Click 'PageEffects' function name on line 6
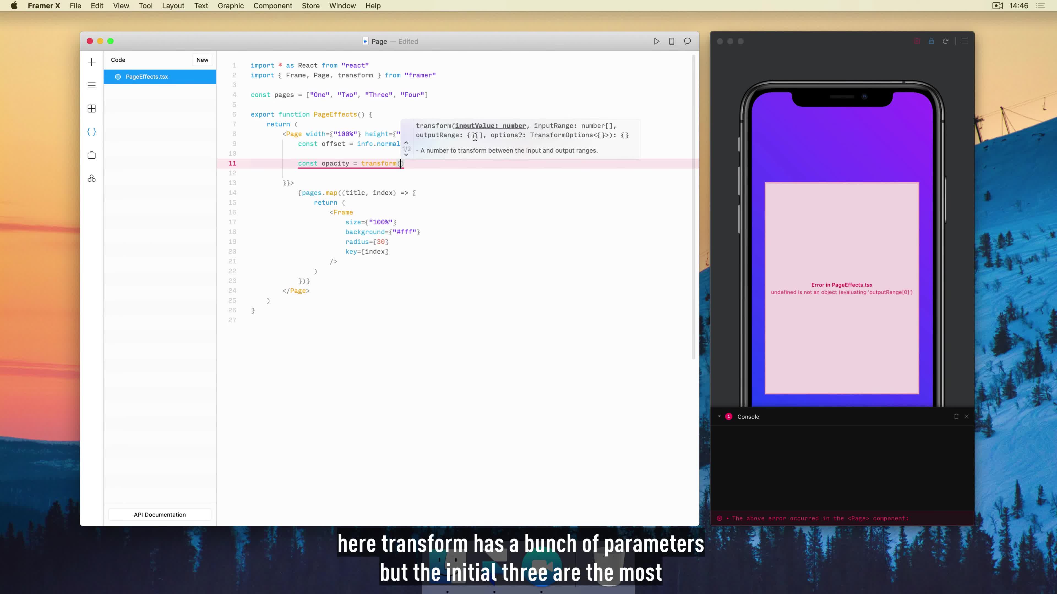The height and width of the screenshot is (594, 1057). (x=335, y=114)
